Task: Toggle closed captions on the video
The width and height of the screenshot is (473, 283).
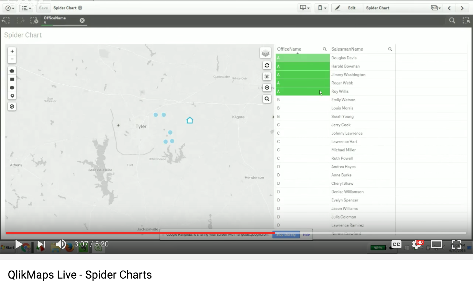Action: coord(396,244)
